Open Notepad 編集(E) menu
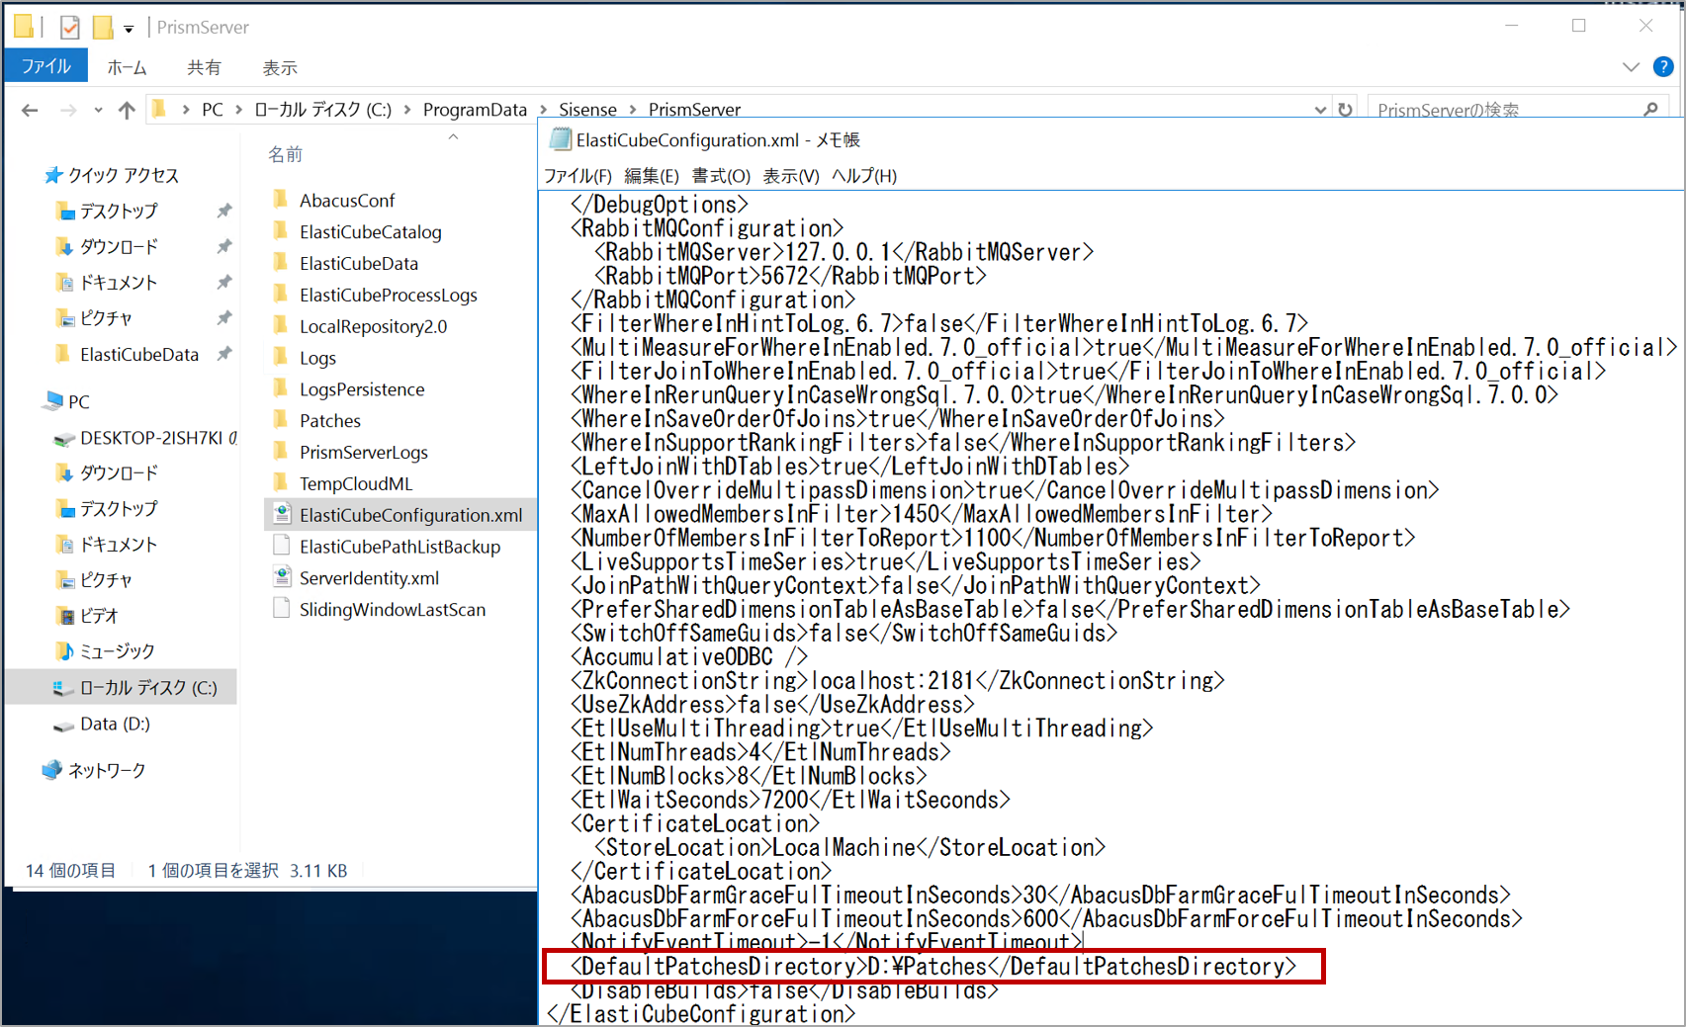 tap(652, 176)
